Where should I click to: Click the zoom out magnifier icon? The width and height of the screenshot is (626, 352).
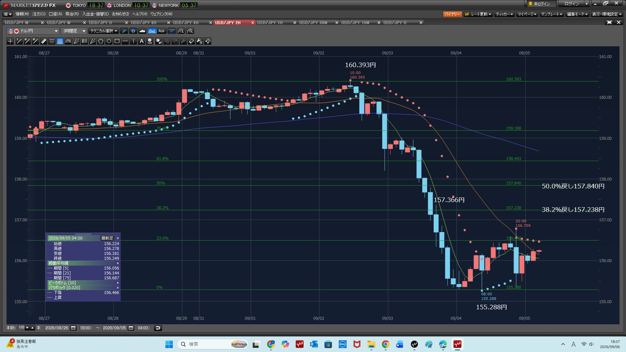pos(181,31)
